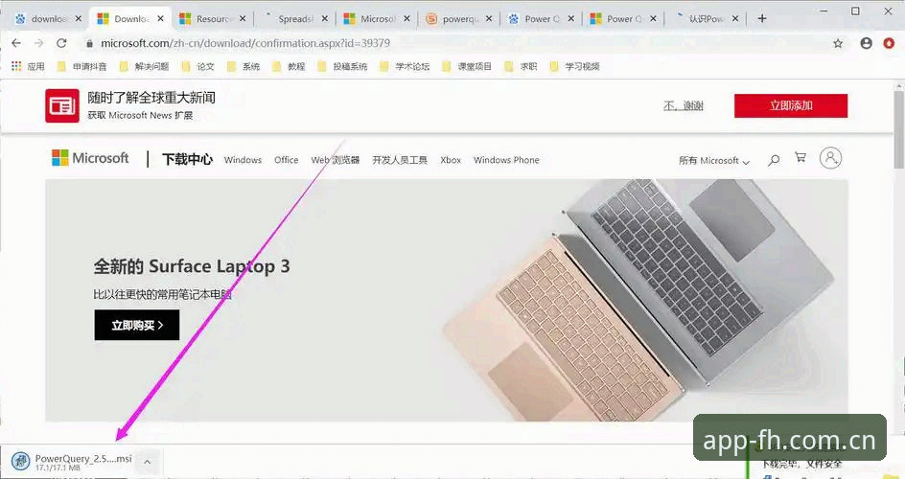Viewport: 905px width, 479px height.
Task: Open the 求职 bookmark folder
Action: [522, 66]
